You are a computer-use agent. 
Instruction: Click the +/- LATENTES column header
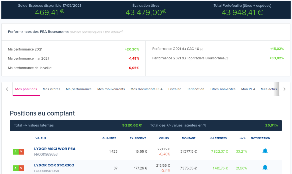[x=218, y=138]
